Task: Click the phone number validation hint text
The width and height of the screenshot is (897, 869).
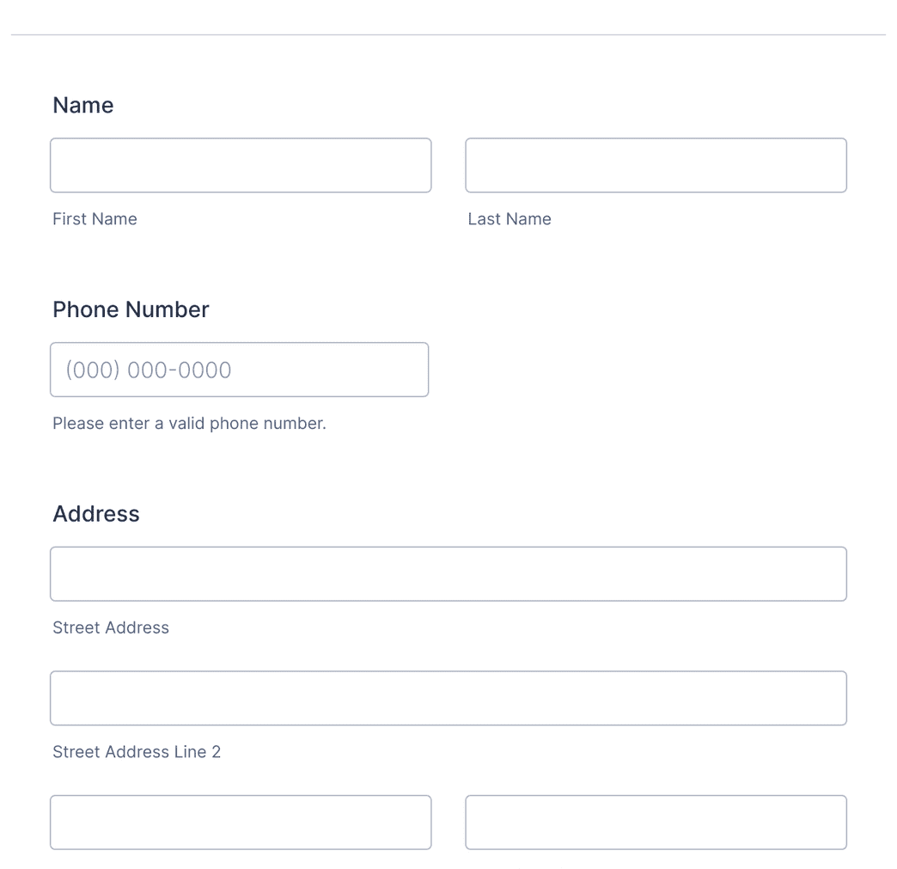Action: coord(190,423)
